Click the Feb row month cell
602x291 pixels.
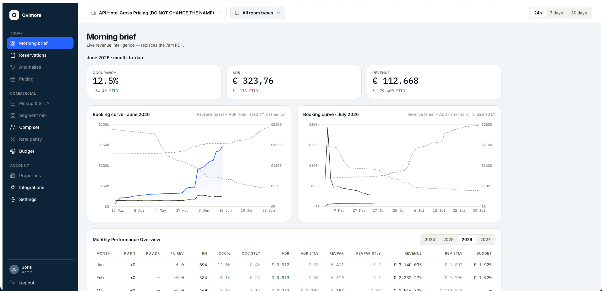[x=100, y=278]
